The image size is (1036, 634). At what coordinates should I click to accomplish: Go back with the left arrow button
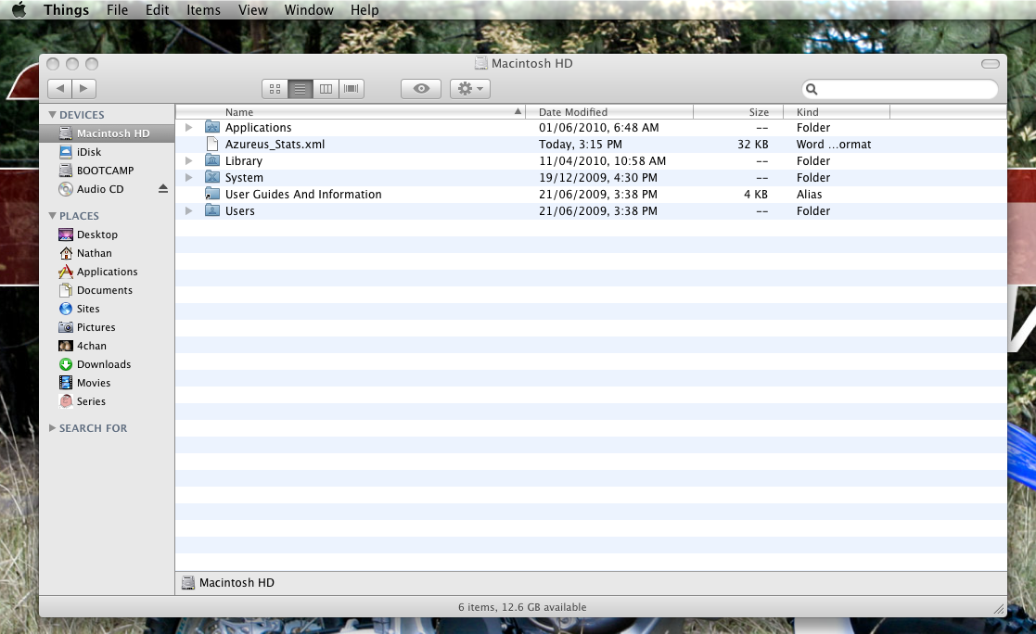(x=60, y=88)
